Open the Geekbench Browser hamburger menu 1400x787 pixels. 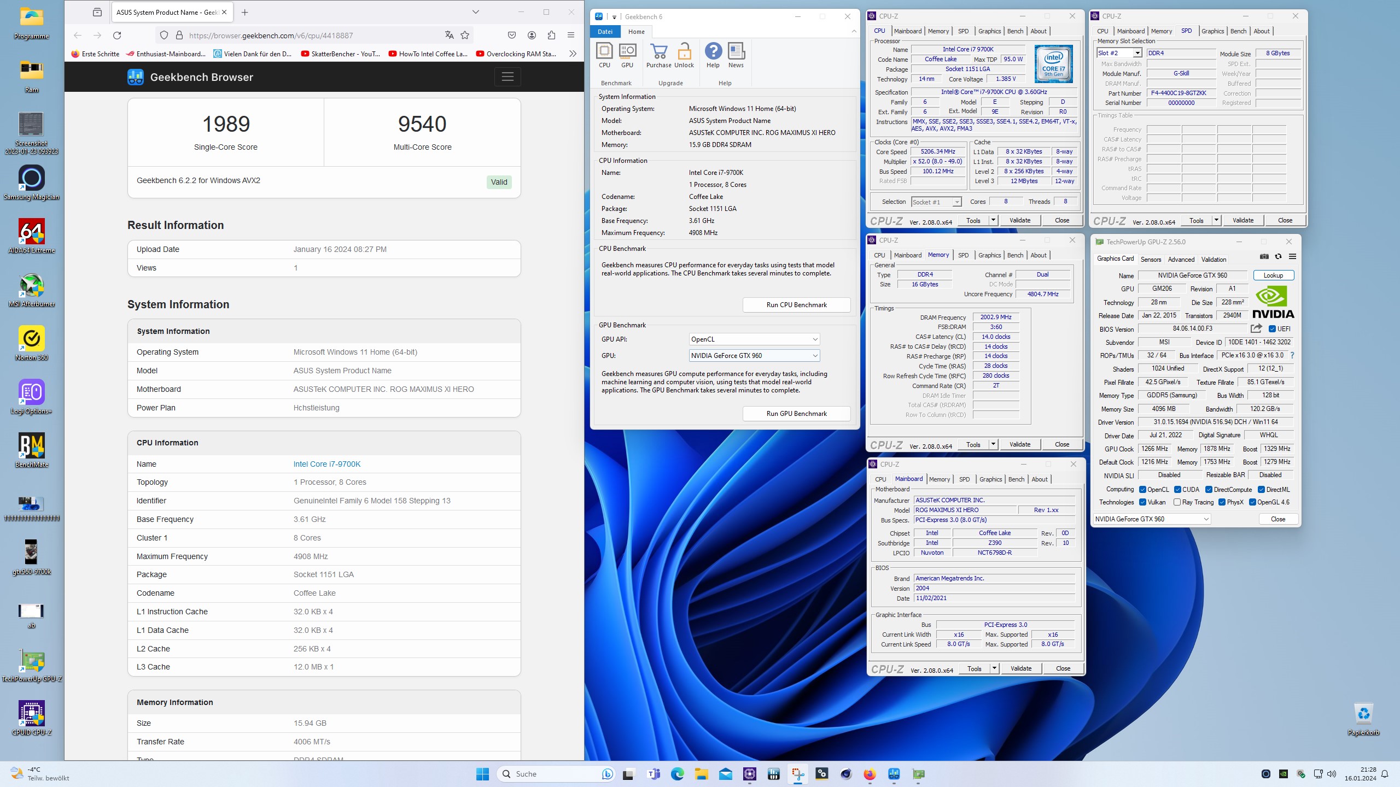pyautogui.click(x=507, y=77)
